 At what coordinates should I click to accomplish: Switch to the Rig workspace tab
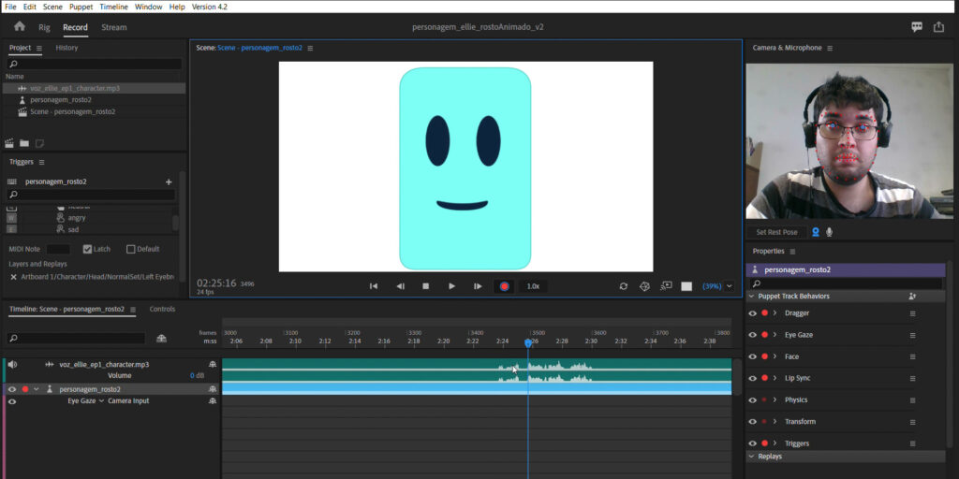coord(44,27)
